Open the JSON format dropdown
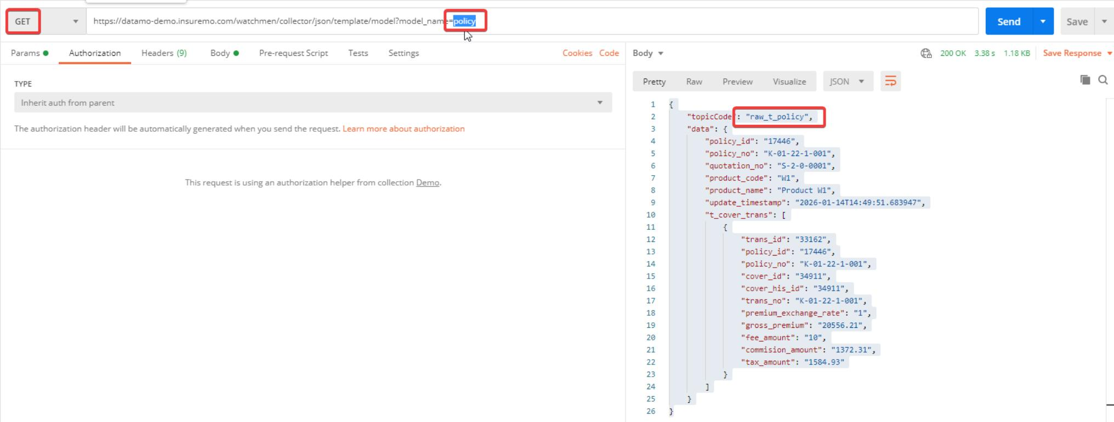This screenshot has height=422, width=1114. pos(848,82)
